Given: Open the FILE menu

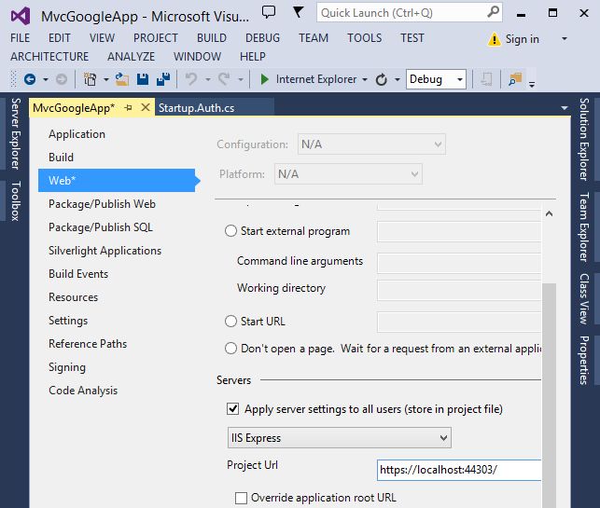Looking at the screenshot, I should pos(20,38).
